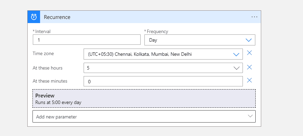Viewport: 303px width, 136px height.
Task: Click the Chennai, Kolkata time zone text
Action: [x=140, y=54]
